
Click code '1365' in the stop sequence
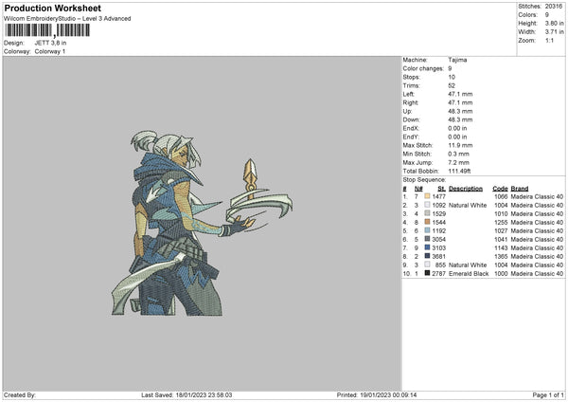tap(501, 257)
